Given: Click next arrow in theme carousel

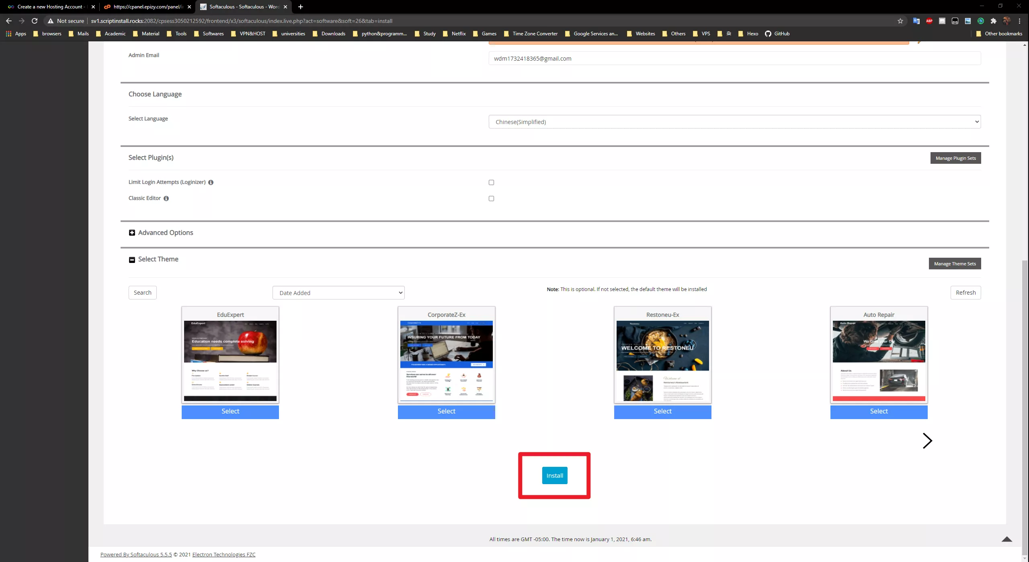Looking at the screenshot, I should 927,441.
